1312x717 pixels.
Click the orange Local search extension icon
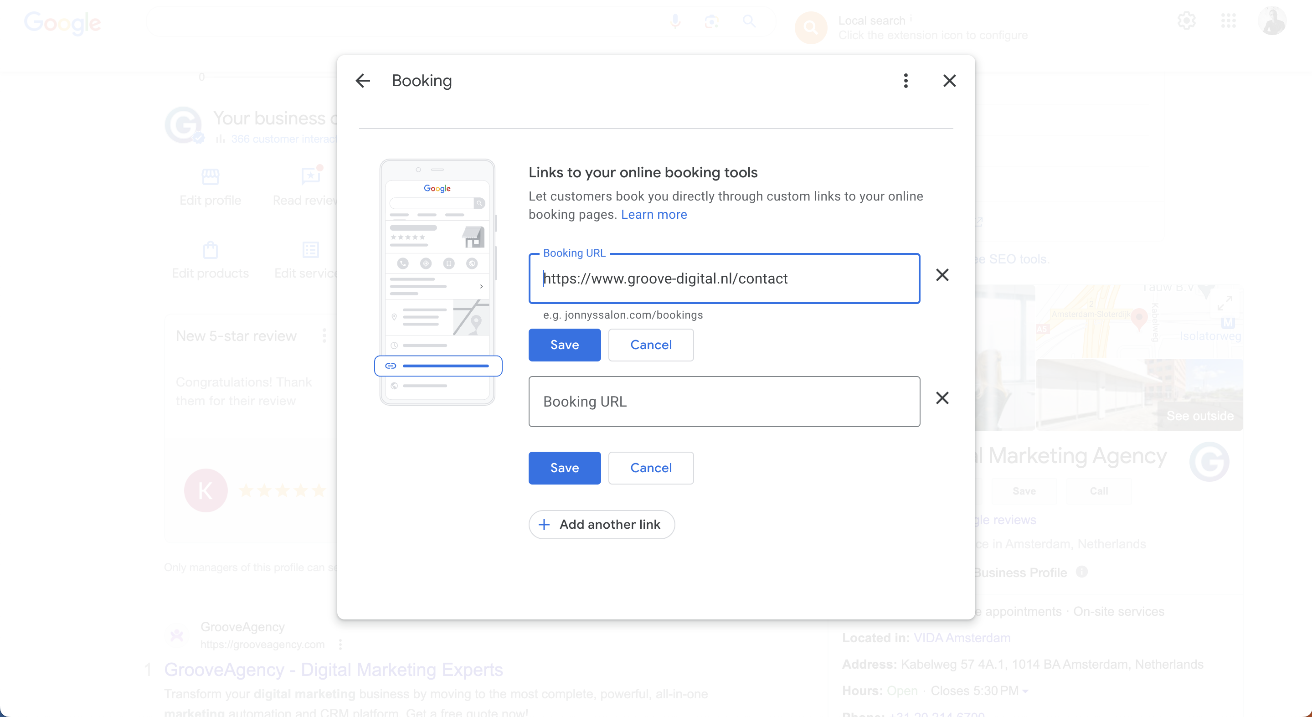coord(810,27)
